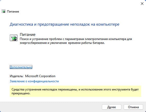
Task: Click the large battery troubleshooter icon
Action: pos(14,38)
